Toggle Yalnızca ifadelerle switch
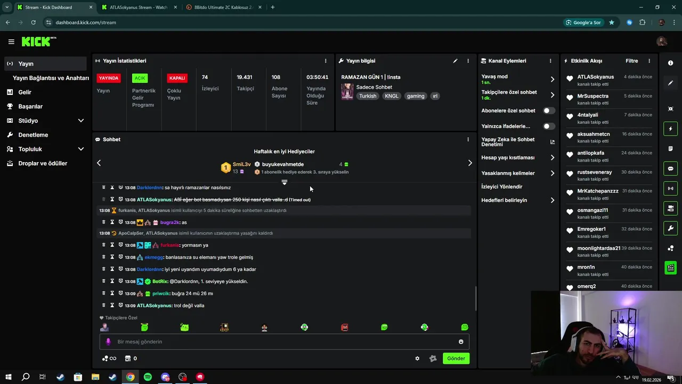 (549, 126)
